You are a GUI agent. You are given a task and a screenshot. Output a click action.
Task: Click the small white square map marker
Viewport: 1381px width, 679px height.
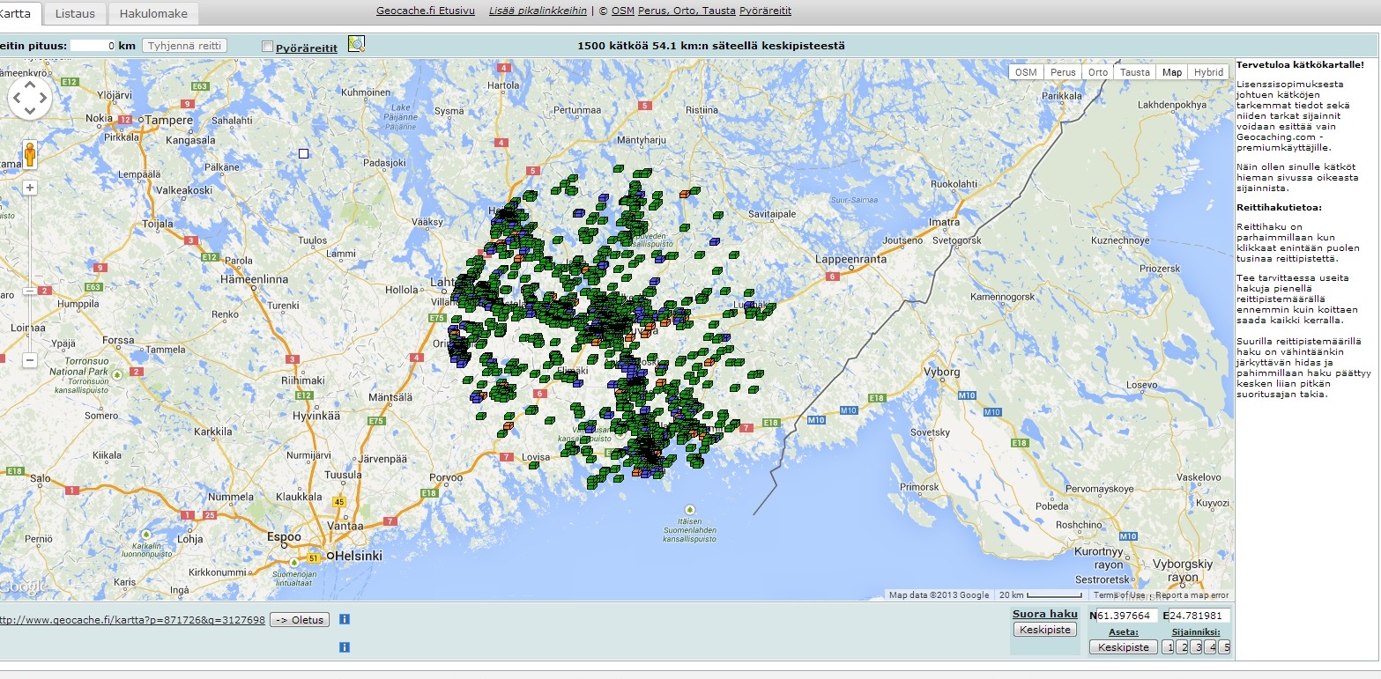tap(304, 153)
